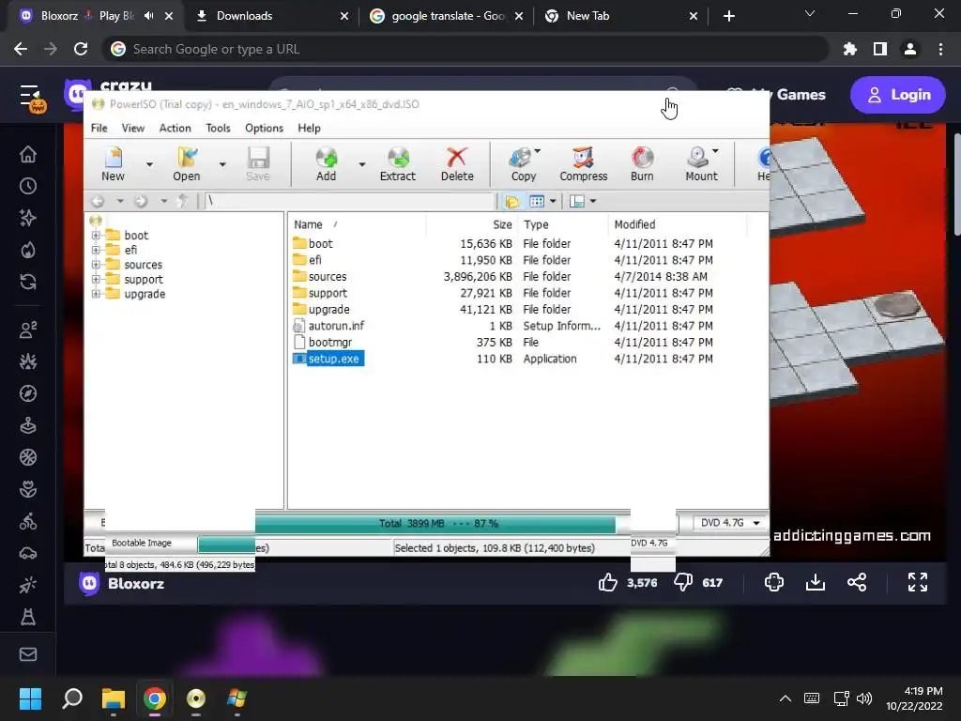Click the Copy disc toolbar icon

(522, 164)
